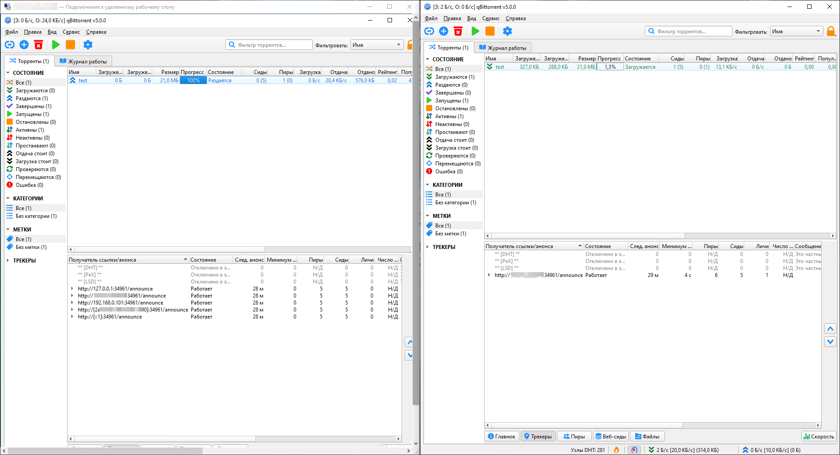840x455 pixels.
Task: Open the Пиры panel button in right window
Action: (x=574, y=436)
